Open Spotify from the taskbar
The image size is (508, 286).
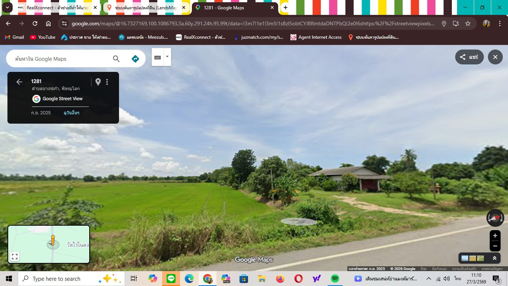[x=335, y=279]
